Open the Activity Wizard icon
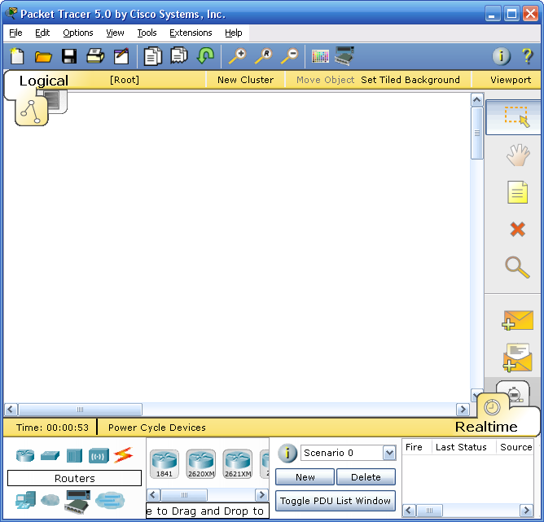 point(121,56)
